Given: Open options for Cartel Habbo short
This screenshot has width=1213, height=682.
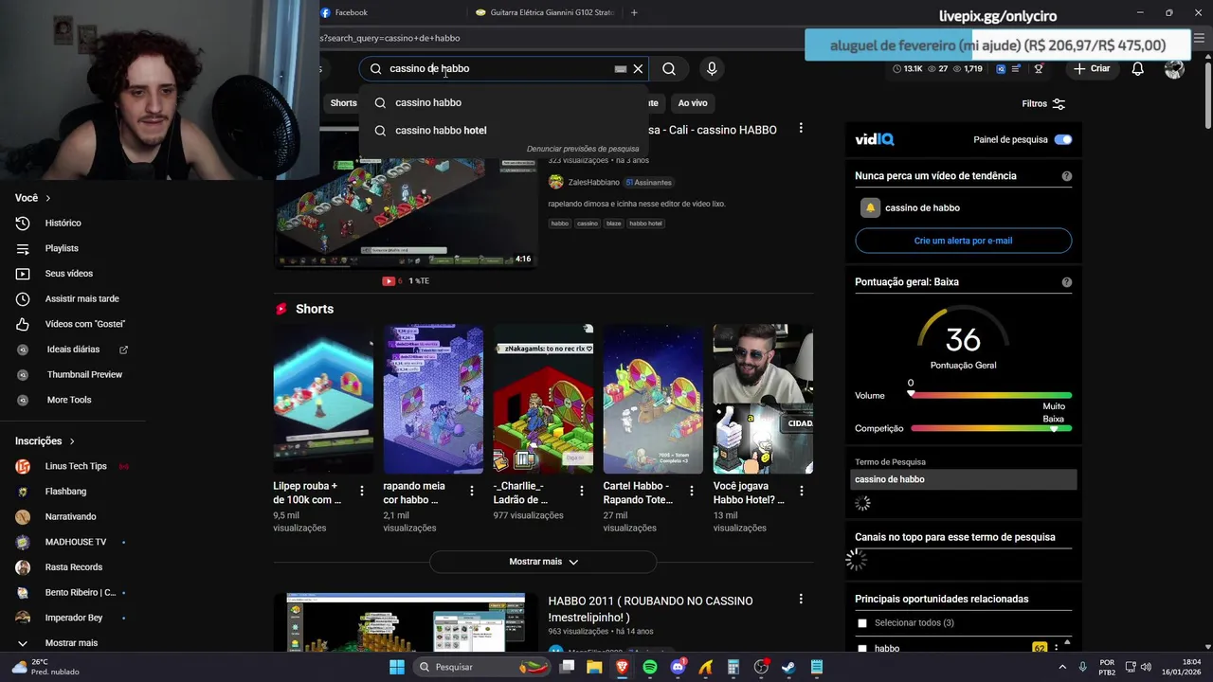Looking at the screenshot, I should point(692,491).
